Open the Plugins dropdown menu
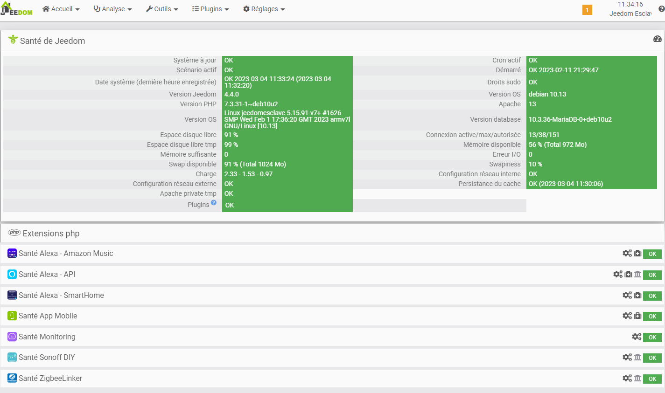 tap(210, 8)
